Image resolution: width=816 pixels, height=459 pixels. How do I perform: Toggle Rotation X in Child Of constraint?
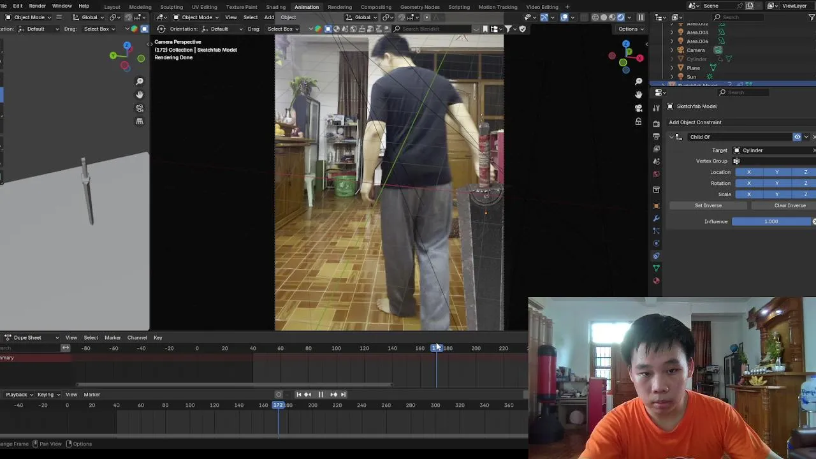pyautogui.click(x=749, y=184)
